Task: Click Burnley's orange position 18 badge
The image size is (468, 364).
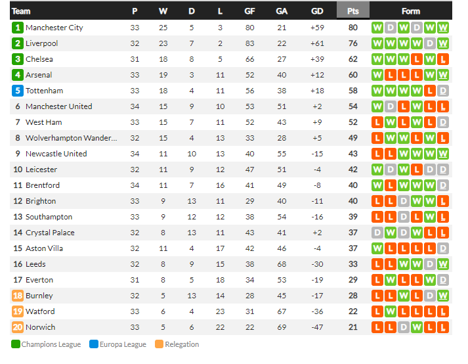Action: (18, 296)
